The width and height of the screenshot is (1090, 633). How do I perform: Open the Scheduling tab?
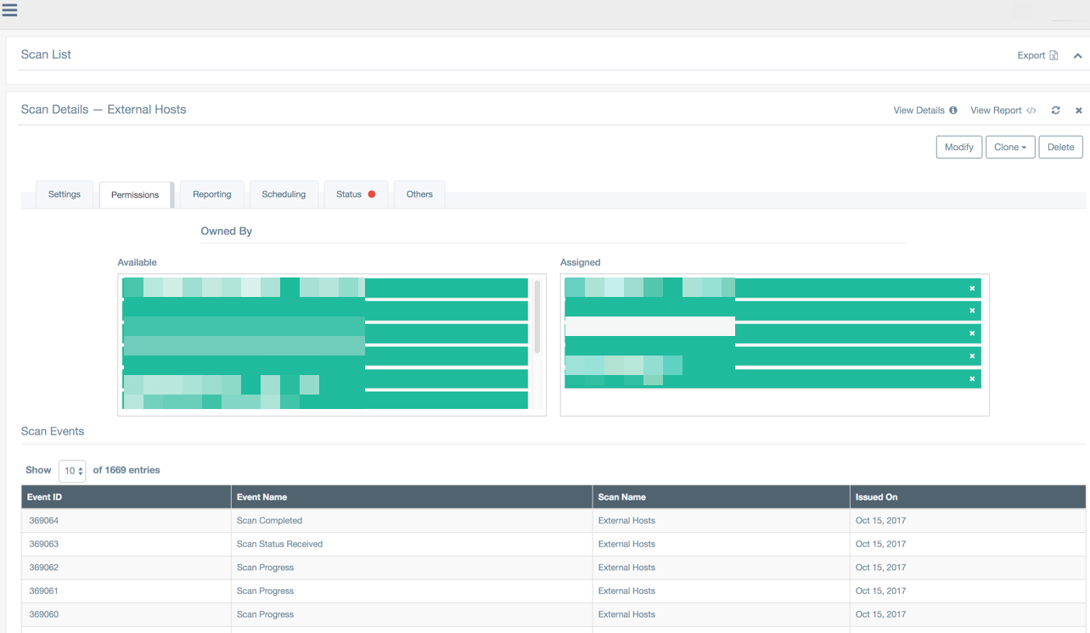click(284, 194)
